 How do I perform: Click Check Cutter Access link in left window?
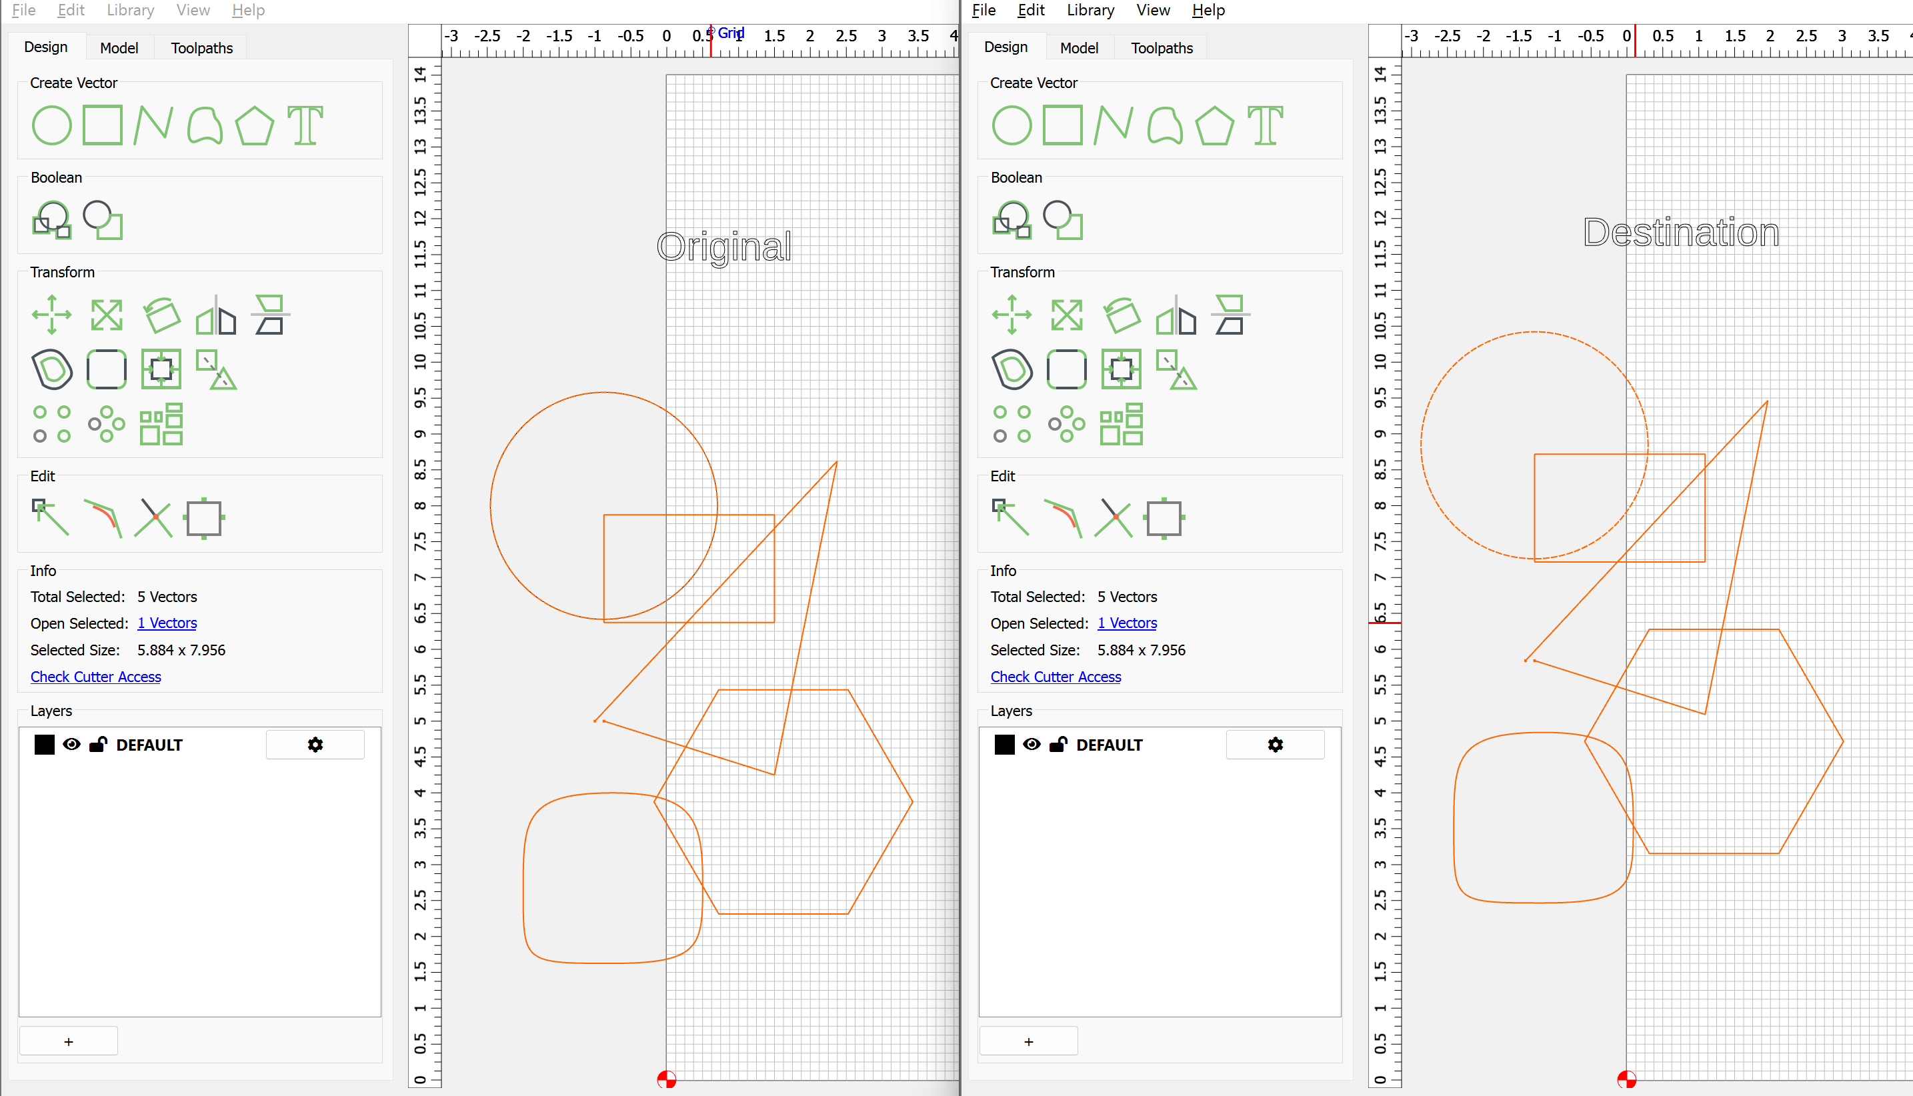click(95, 677)
